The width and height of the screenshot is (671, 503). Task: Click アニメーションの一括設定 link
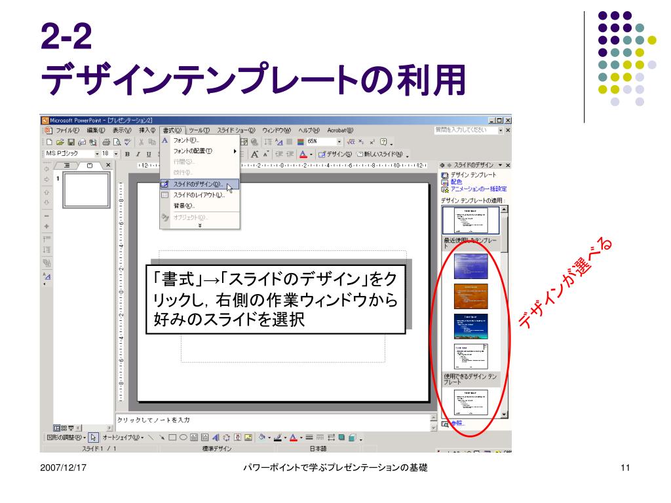(478, 189)
